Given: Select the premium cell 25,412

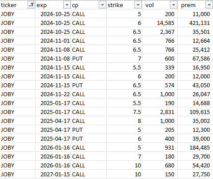Looking at the screenshot, I should click(x=195, y=49).
